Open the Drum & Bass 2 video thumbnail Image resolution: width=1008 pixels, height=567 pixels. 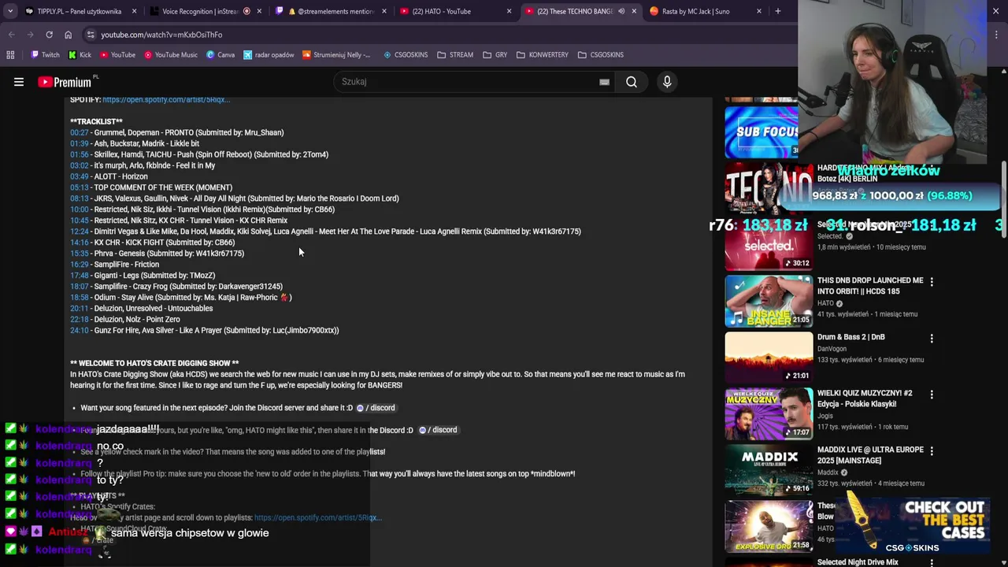click(x=769, y=357)
